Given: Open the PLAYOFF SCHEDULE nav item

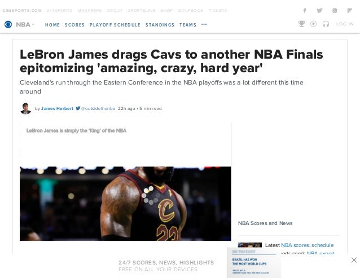Looking at the screenshot, I should point(115,25).
